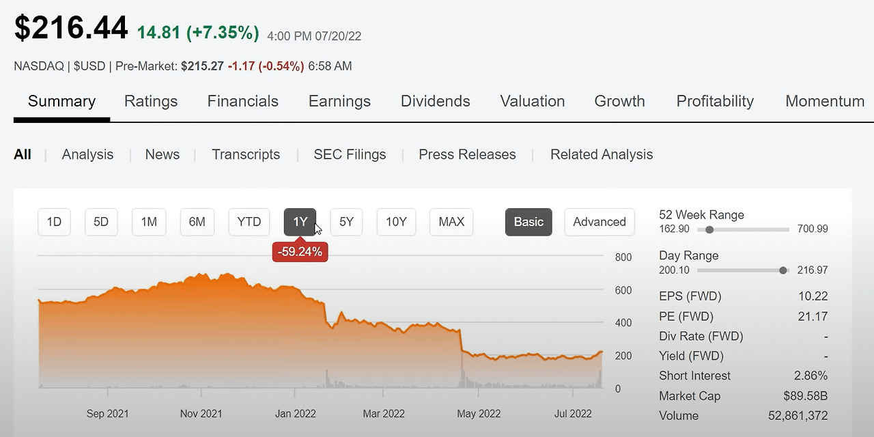Filter feed by News
Viewport: 874px width, 437px height.
pos(163,154)
